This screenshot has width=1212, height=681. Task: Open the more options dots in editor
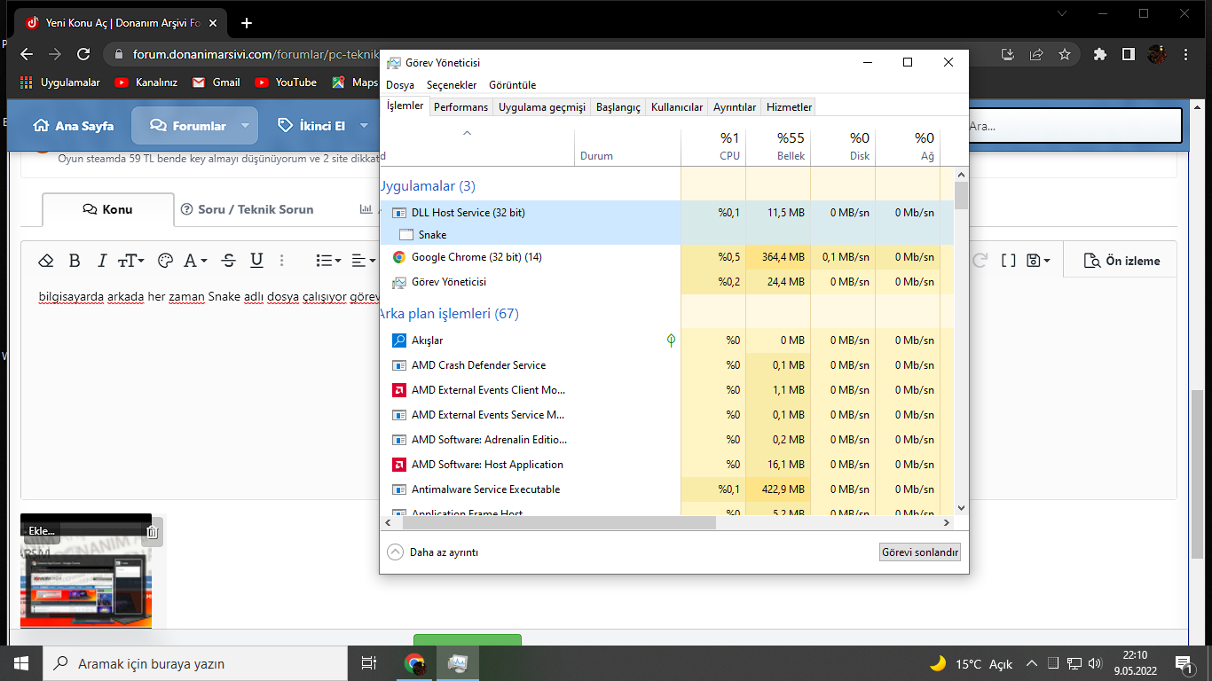click(282, 261)
